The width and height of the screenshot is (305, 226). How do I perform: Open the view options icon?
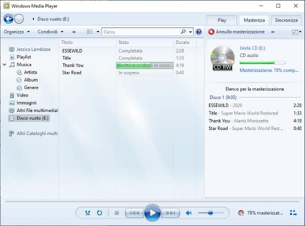point(89,31)
